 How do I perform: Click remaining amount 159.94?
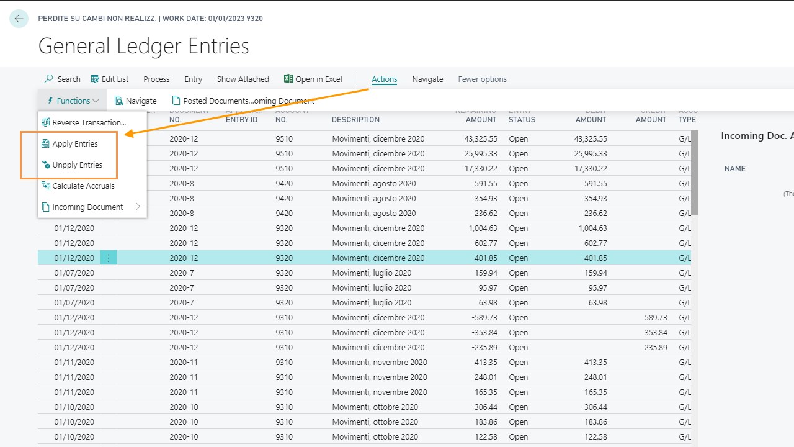click(x=486, y=273)
